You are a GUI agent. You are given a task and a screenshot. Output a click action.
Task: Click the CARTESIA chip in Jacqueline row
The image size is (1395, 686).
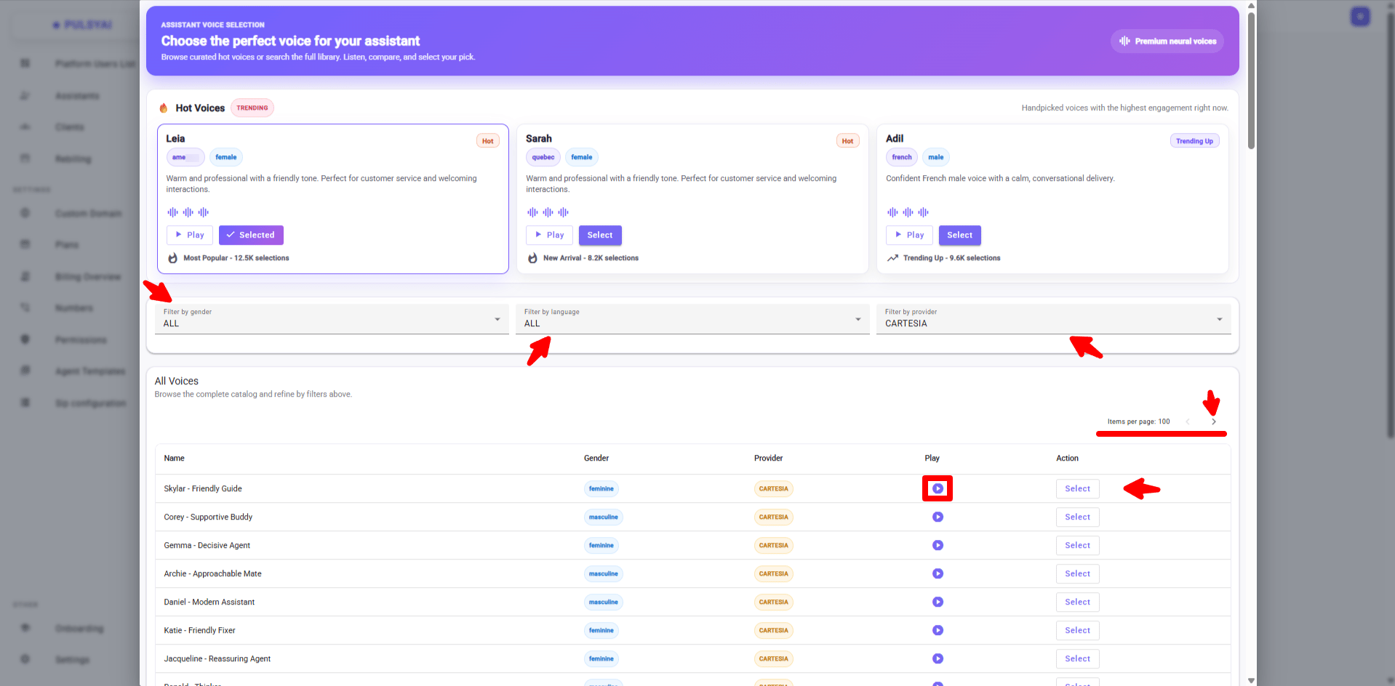click(774, 659)
